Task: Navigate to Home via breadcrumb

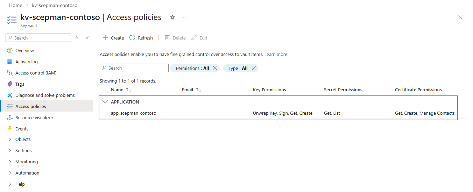Action: [15, 6]
